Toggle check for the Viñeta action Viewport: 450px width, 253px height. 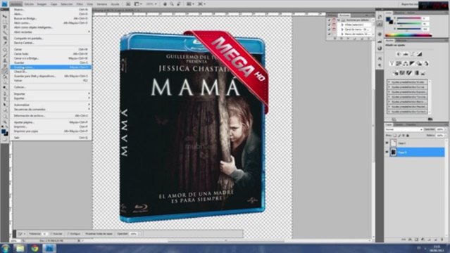click(329, 25)
